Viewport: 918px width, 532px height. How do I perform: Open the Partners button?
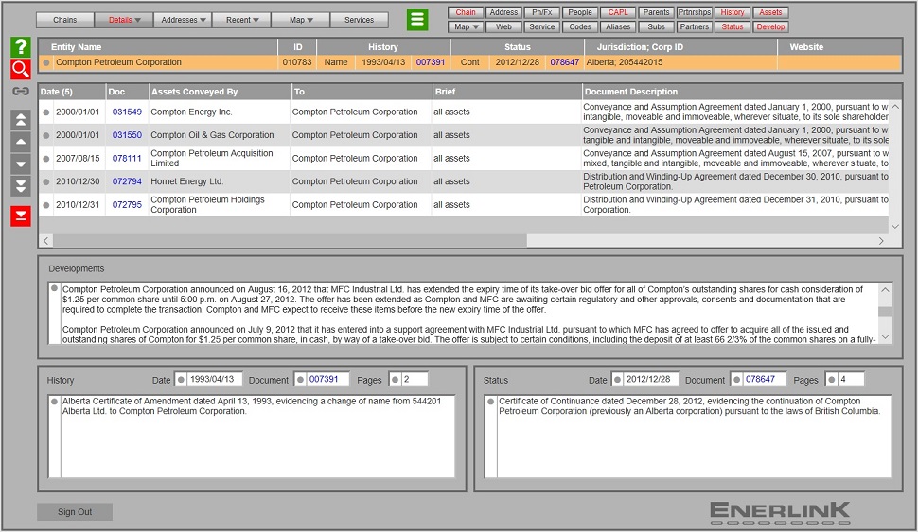point(695,26)
